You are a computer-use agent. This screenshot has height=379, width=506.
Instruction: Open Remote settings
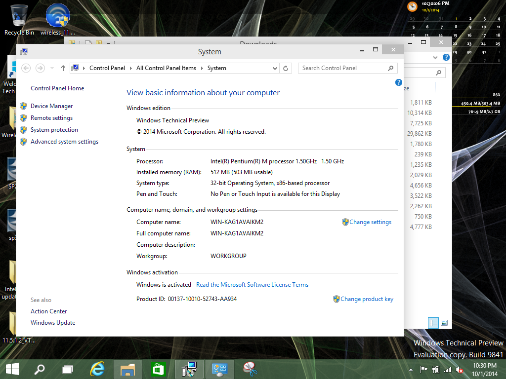(x=51, y=118)
